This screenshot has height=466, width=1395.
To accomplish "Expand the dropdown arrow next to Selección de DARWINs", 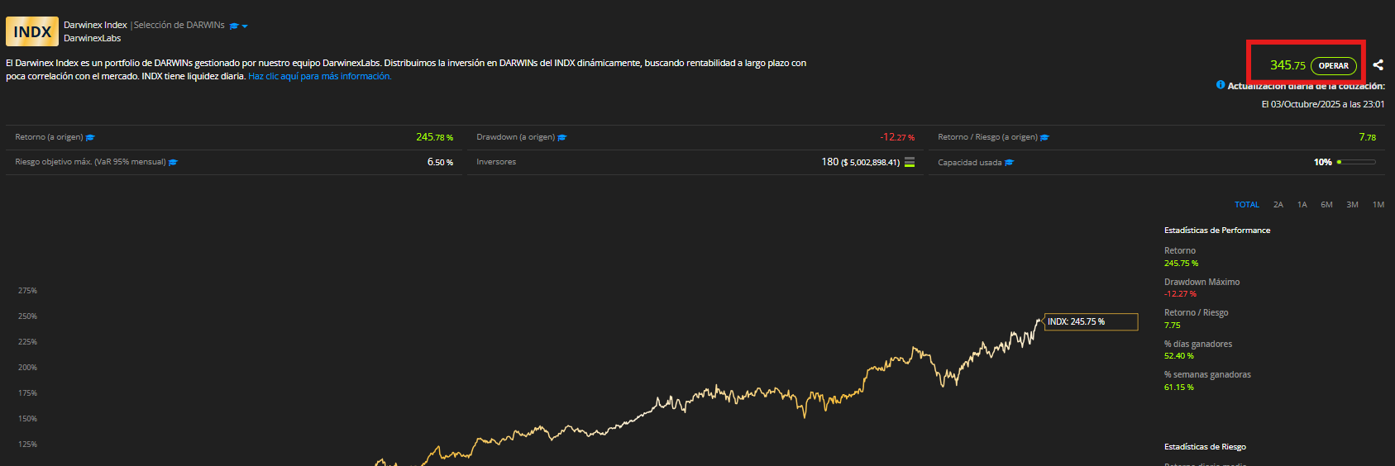I will coord(245,26).
